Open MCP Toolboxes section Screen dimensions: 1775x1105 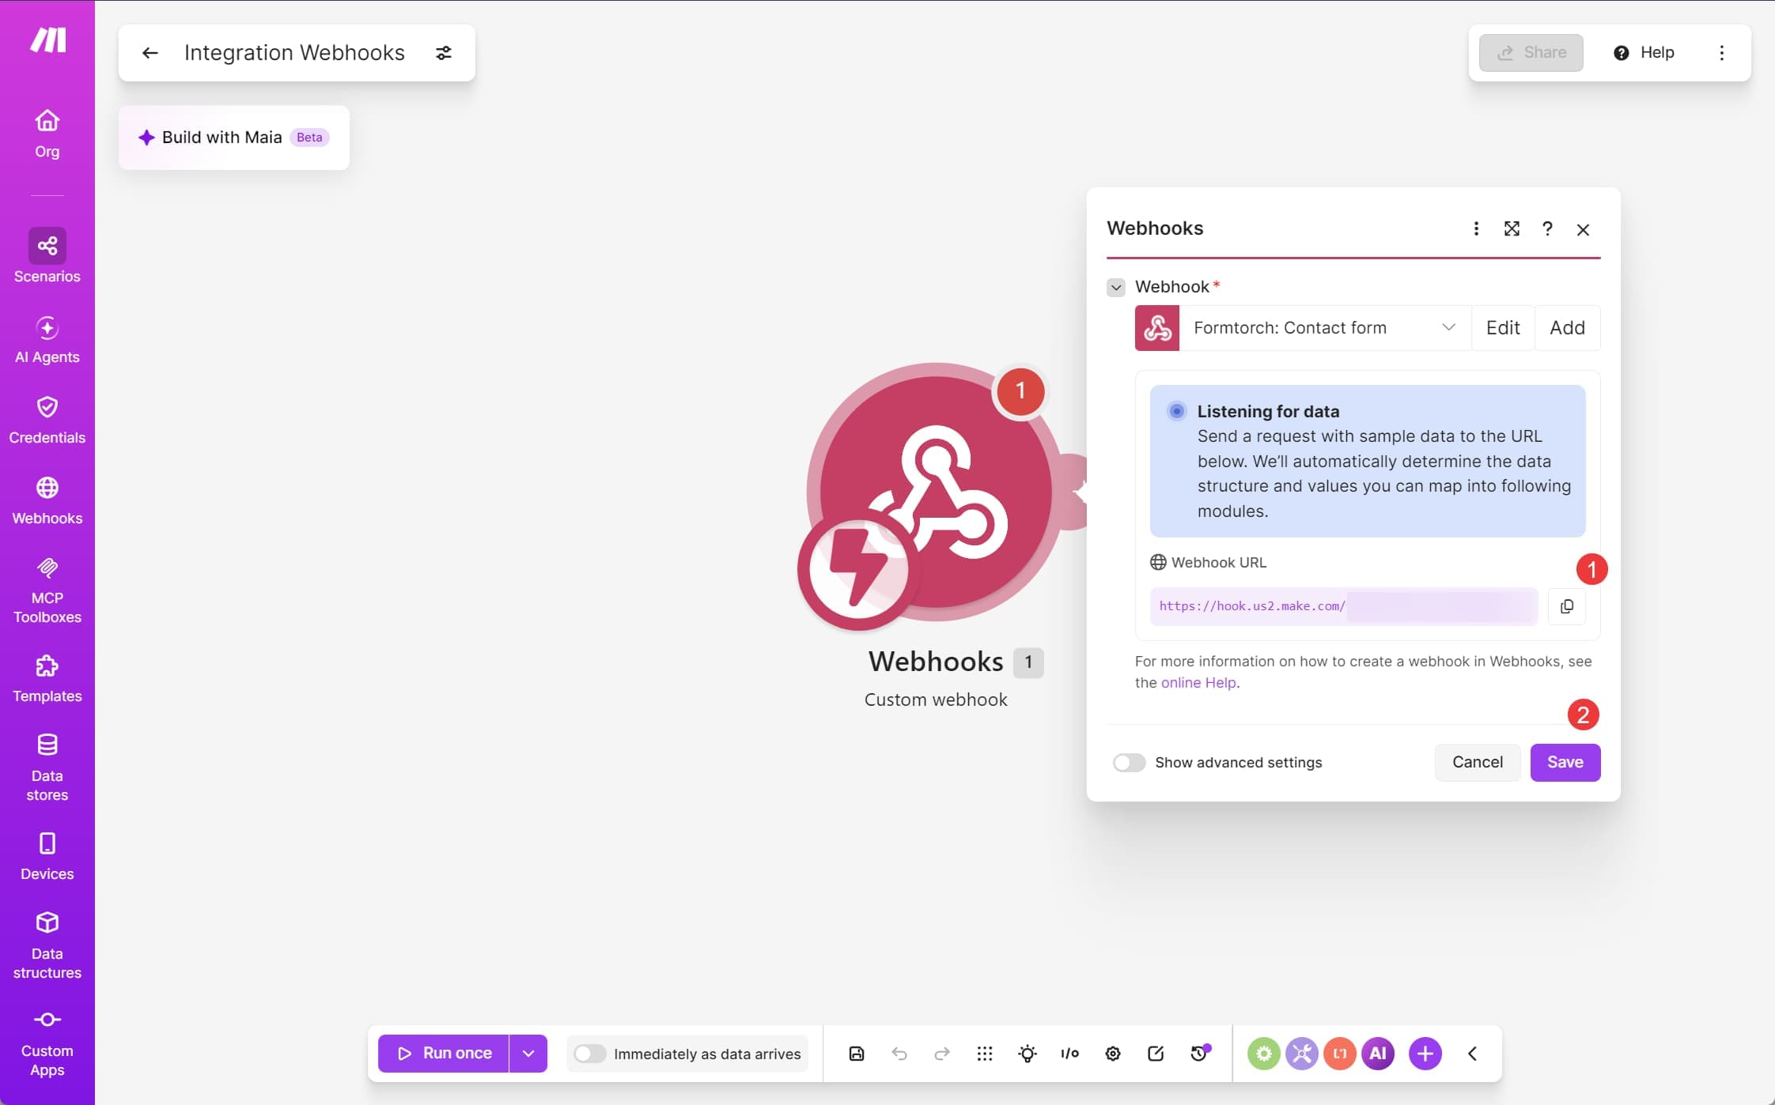click(47, 590)
